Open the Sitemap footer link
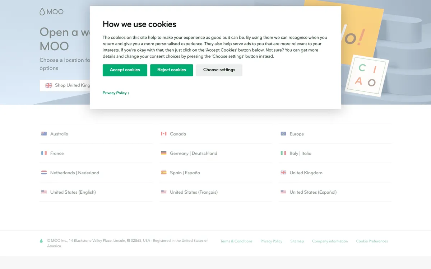Screen dimensions: 431x269 pos(297,241)
